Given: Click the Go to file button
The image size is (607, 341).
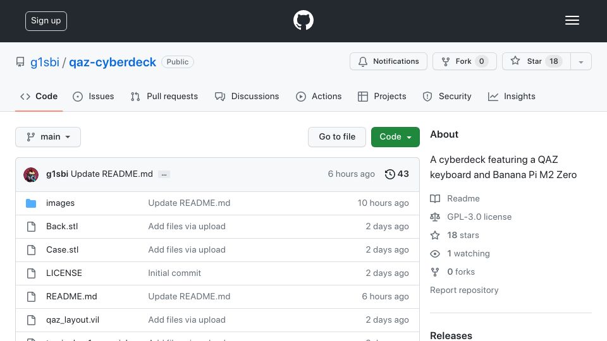Looking at the screenshot, I should point(337,137).
